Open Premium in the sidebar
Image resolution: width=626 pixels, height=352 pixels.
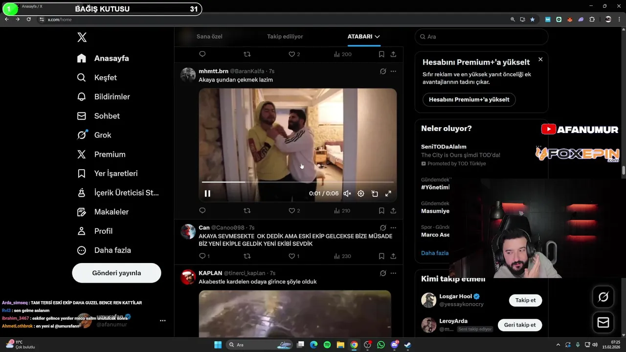pos(101,154)
